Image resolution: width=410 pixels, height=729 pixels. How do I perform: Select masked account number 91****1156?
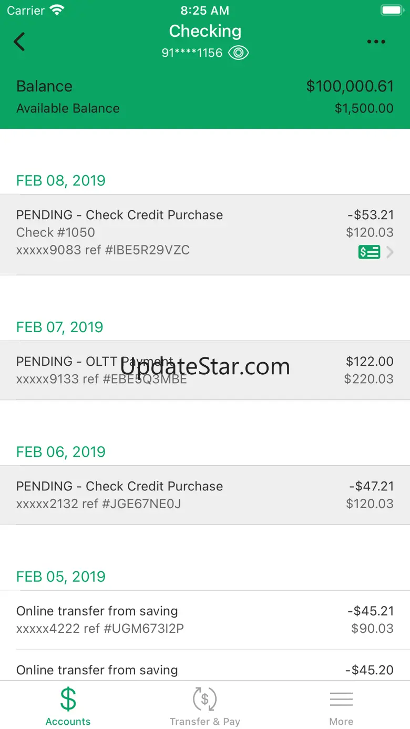click(192, 53)
